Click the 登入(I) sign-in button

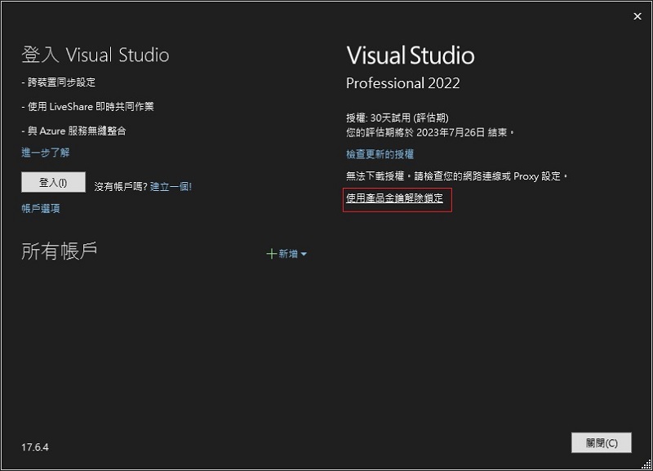(52, 182)
